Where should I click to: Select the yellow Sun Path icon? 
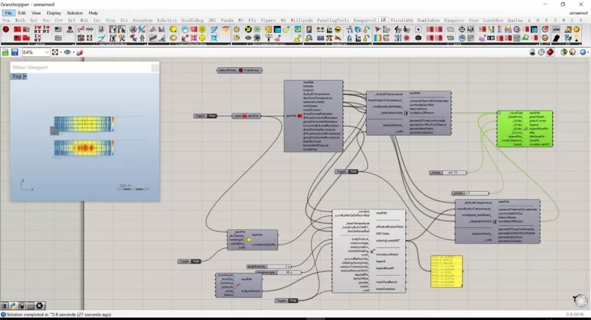(x=173, y=30)
